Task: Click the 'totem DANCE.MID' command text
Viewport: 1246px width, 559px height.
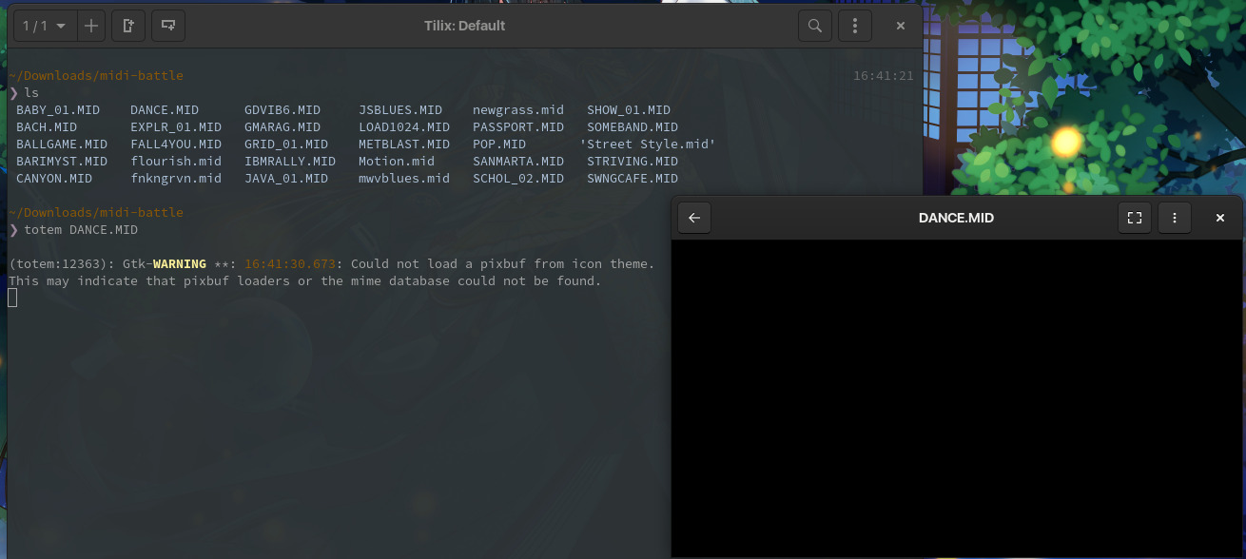Action: [81, 230]
